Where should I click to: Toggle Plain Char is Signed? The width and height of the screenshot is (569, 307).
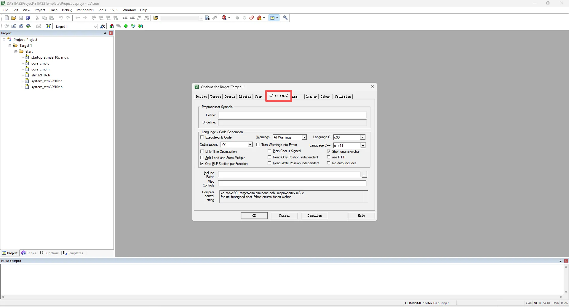269,151
